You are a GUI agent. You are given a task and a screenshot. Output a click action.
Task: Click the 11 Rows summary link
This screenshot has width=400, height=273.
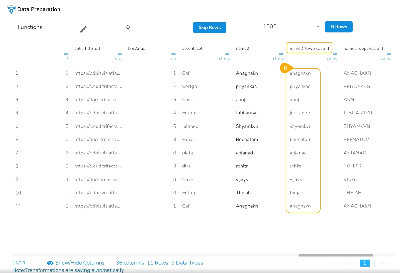pos(158,263)
